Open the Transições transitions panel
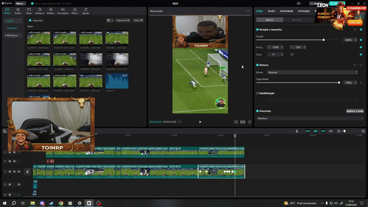The width and height of the screenshot is (368, 207). pos(63,11)
